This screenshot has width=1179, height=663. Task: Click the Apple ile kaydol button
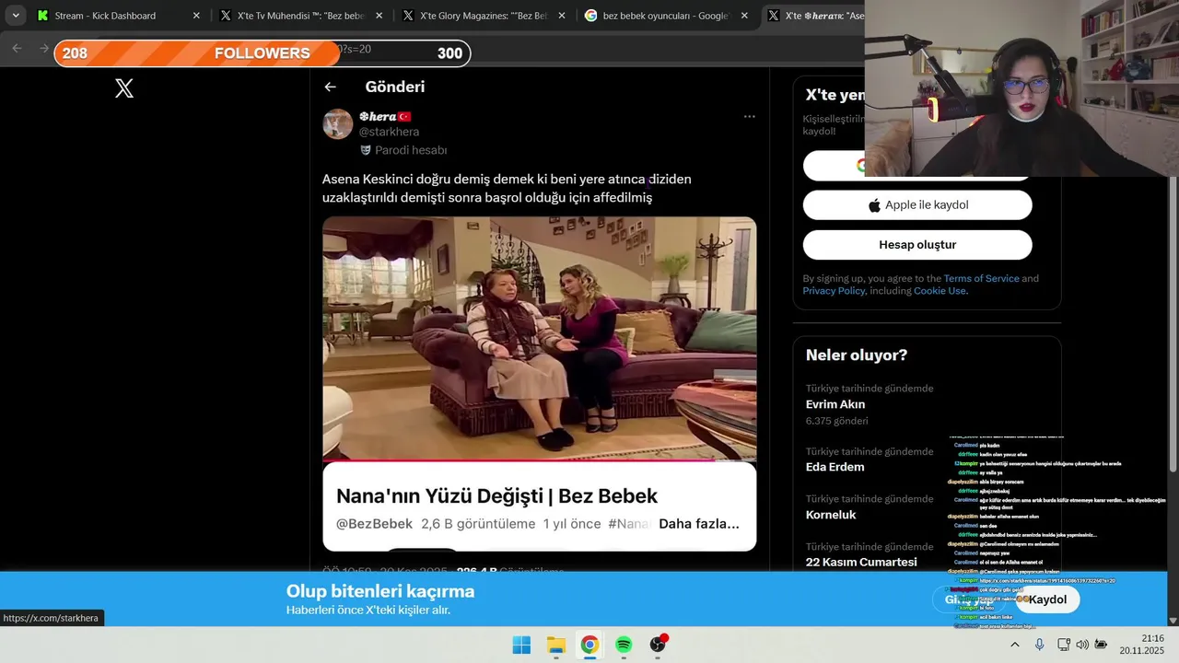(x=917, y=205)
